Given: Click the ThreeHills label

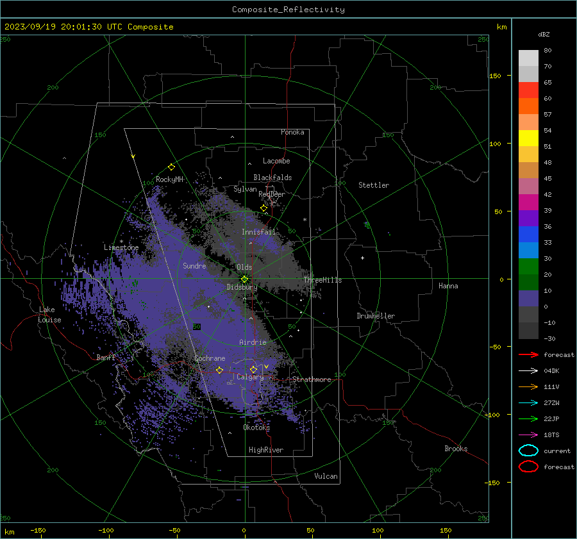Looking at the screenshot, I should [x=322, y=280].
